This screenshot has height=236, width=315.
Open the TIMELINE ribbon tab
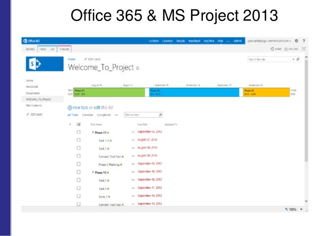click(64, 49)
